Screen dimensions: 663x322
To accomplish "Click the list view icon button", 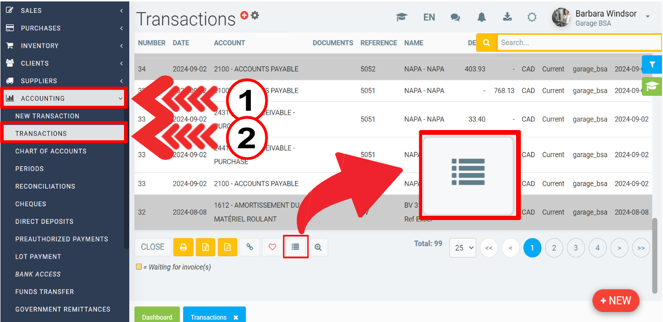I will pos(295,247).
